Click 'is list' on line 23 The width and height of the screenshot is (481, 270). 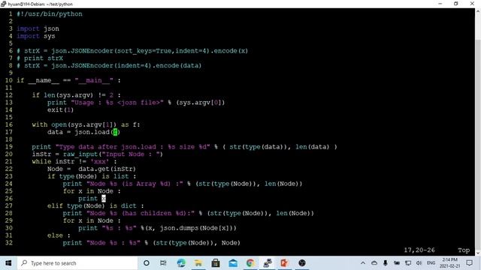(x=115, y=176)
